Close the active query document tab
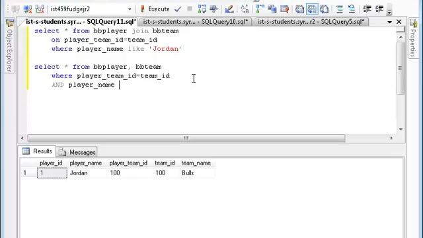 (x=399, y=22)
